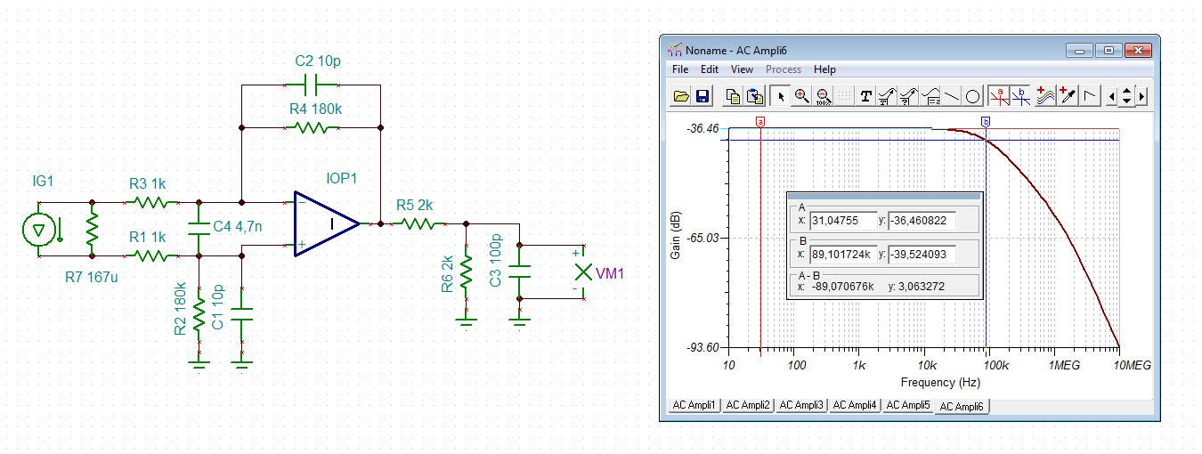Click the up-down arrows toolbar button
This screenshot has height=454, width=1202.
coord(1126,96)
